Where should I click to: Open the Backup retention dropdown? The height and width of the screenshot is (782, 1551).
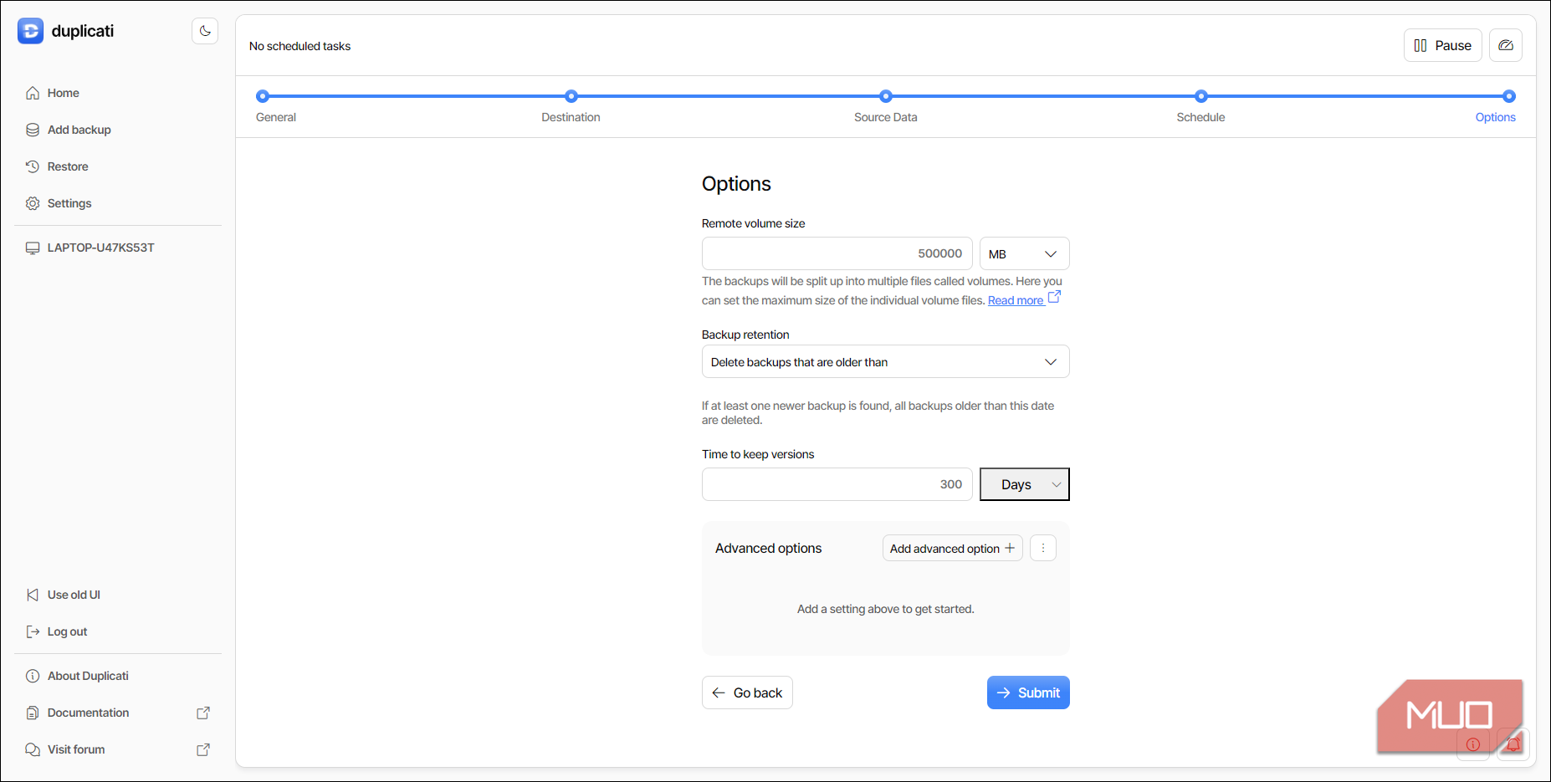point(886,361)
